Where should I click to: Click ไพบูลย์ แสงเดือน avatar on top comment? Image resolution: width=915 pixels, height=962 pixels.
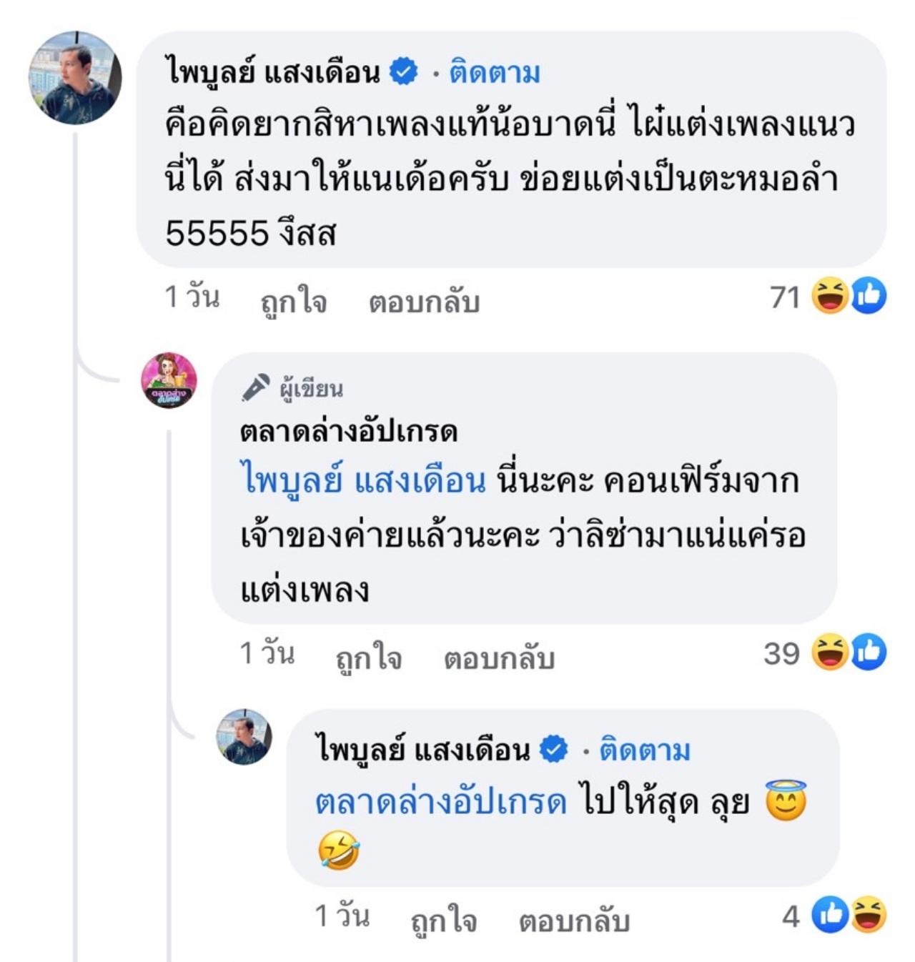(x=74, y=78)
